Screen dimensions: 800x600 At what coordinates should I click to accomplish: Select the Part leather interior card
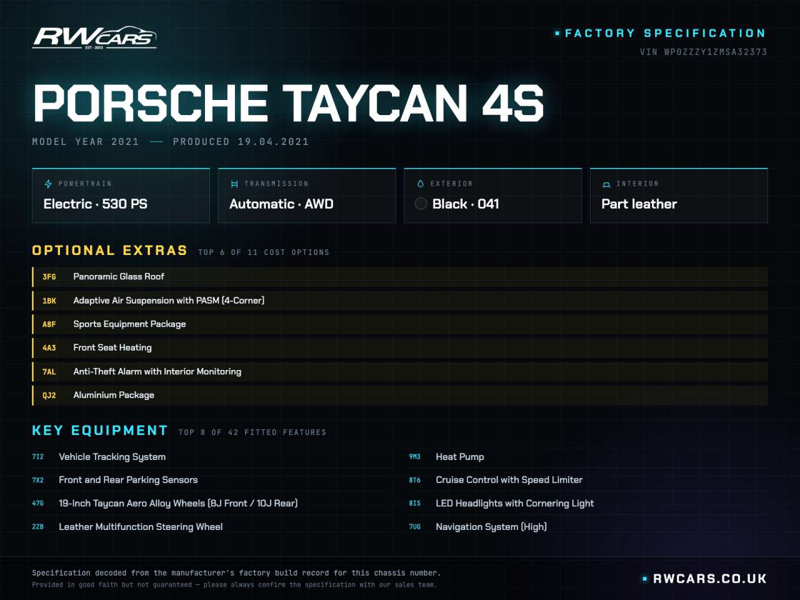[679, 196]
